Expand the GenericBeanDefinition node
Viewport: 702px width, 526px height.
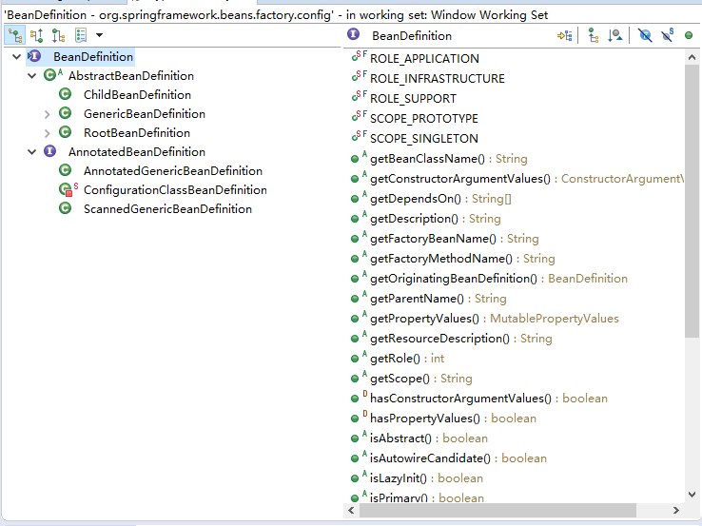point(47,114)
